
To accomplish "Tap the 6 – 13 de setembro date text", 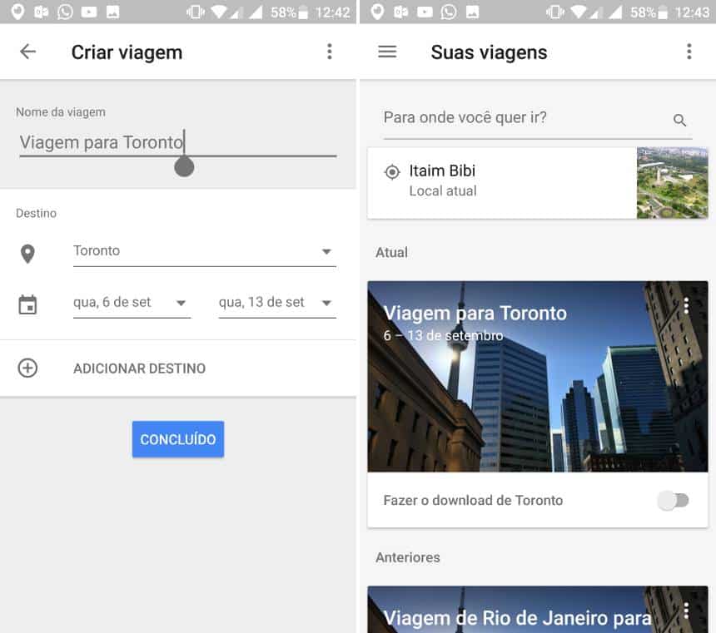I will tap(444, 335).
